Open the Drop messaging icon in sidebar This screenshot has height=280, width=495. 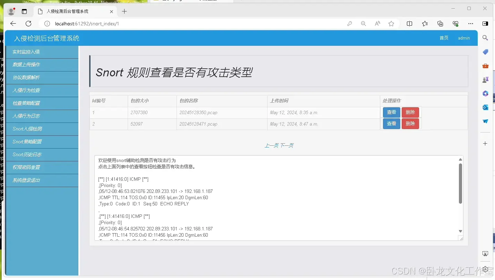click(485, 121)
